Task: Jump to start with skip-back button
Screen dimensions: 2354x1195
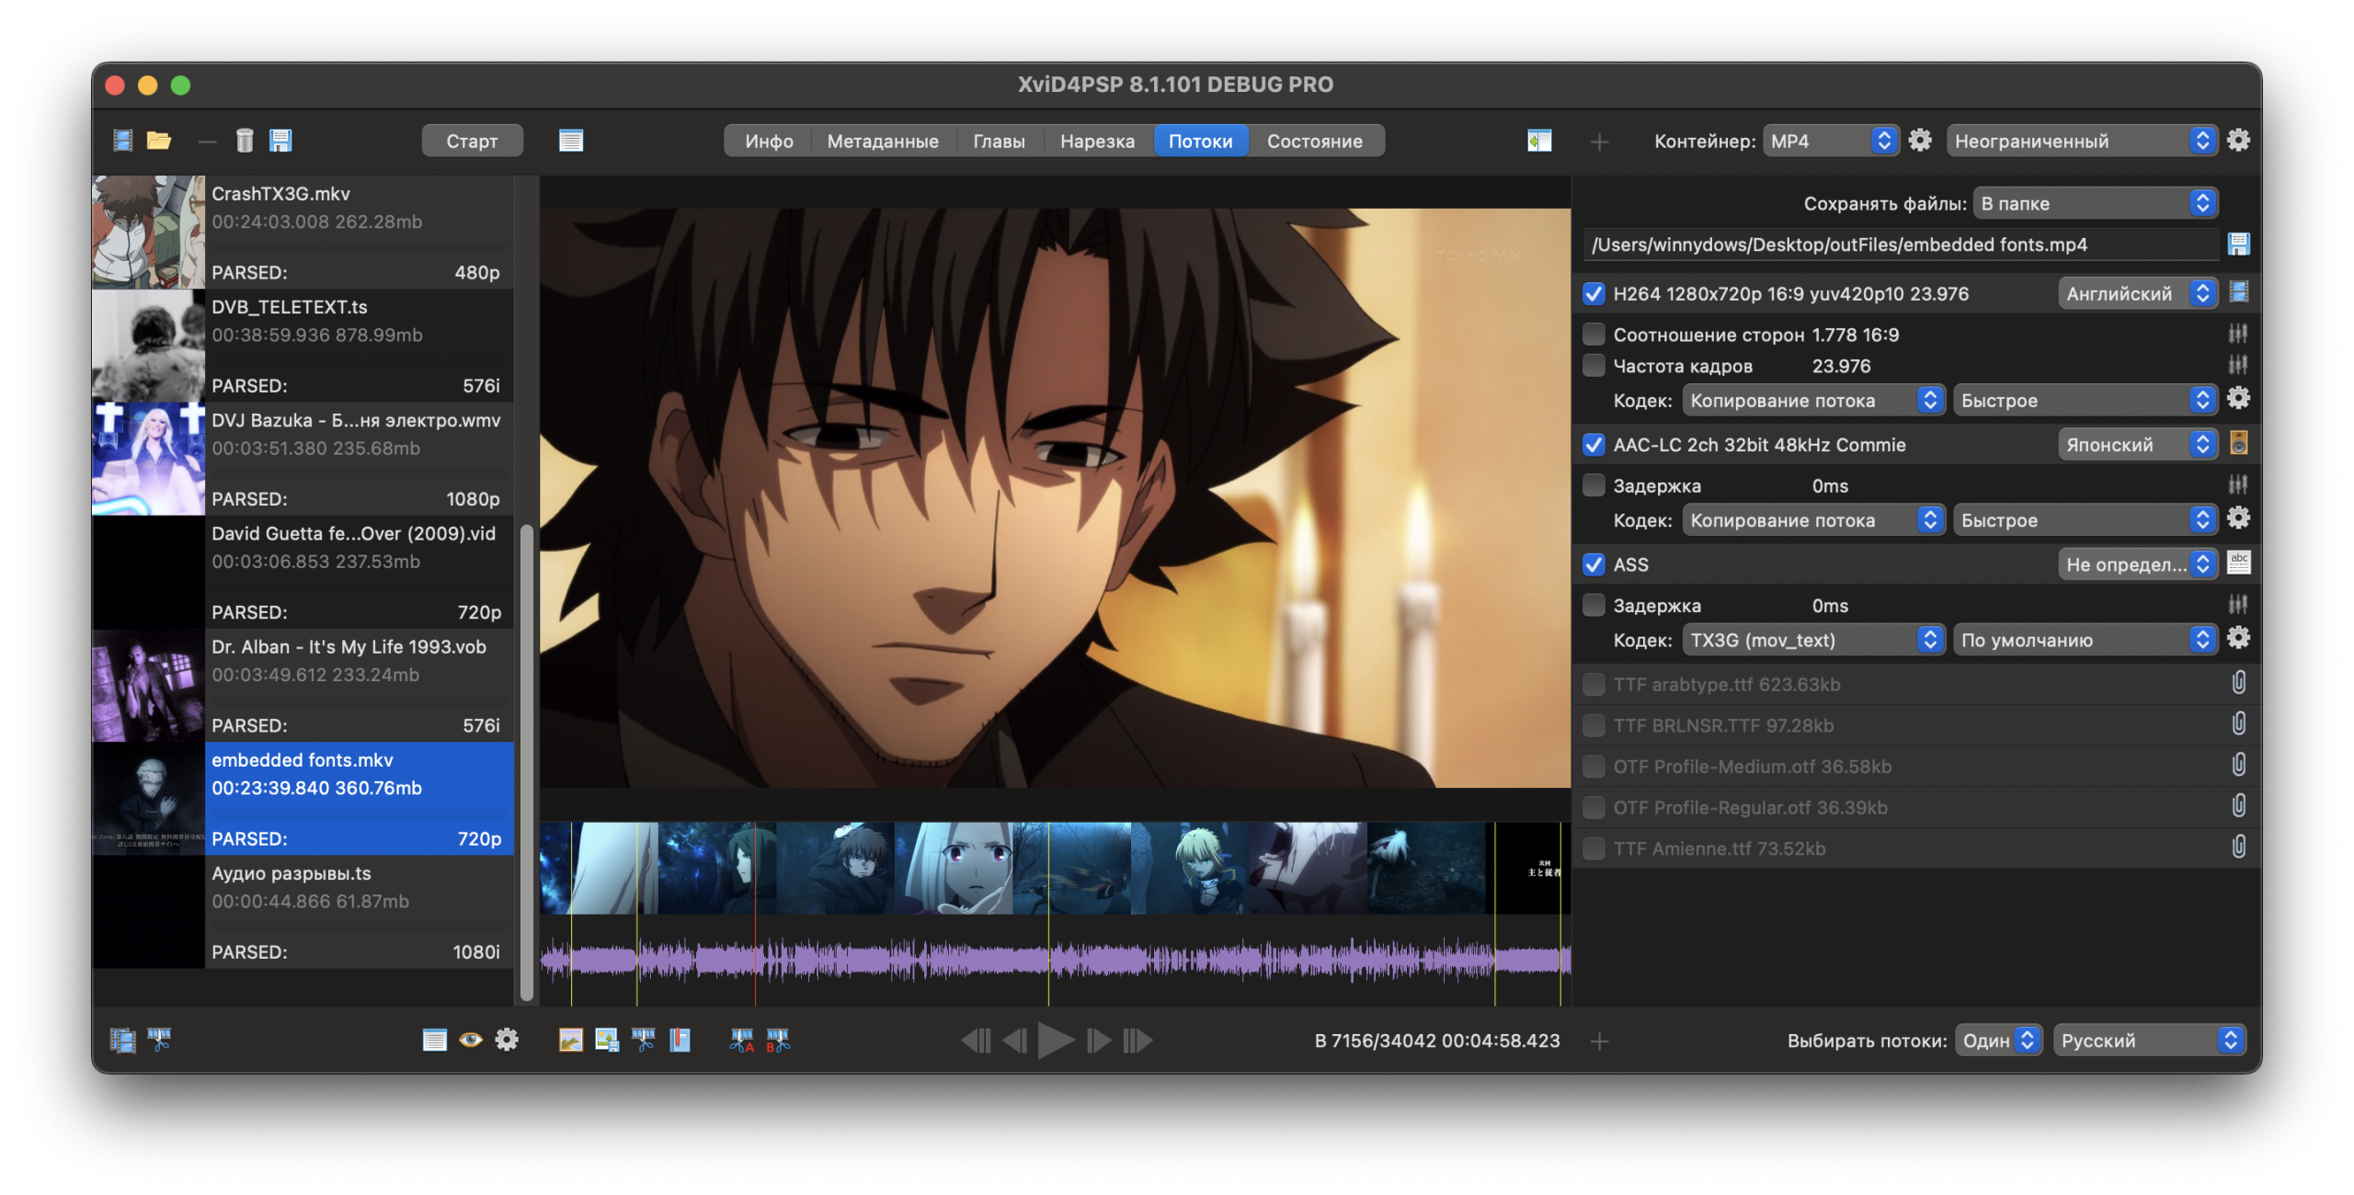Action: 976,1041
